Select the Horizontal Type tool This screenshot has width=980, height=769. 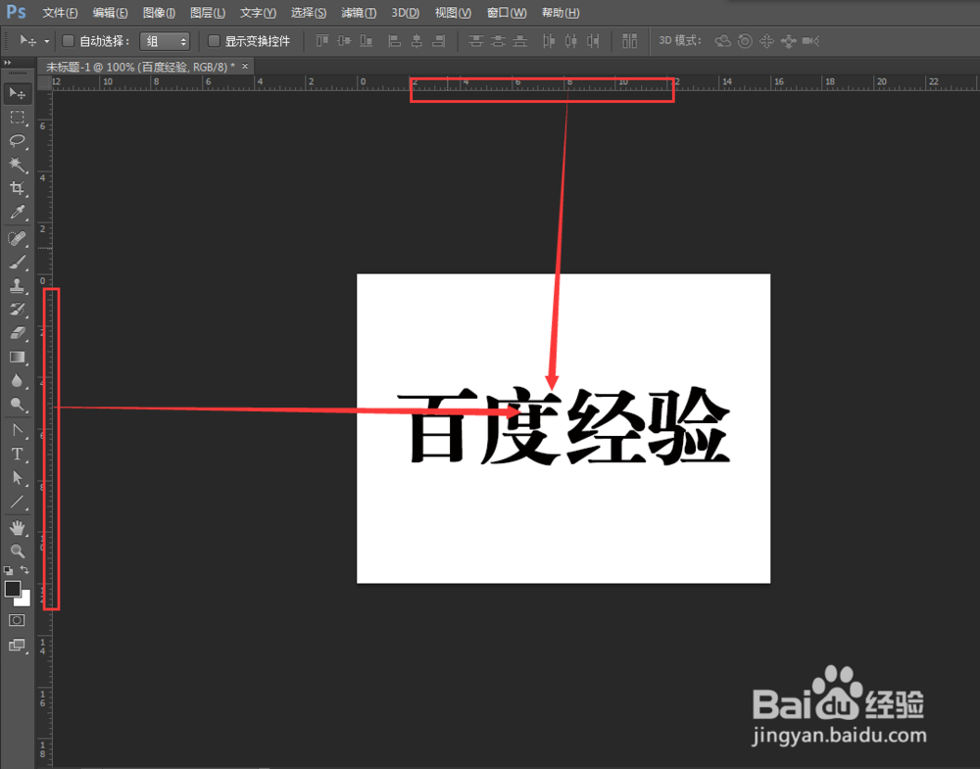pos(17,455)
